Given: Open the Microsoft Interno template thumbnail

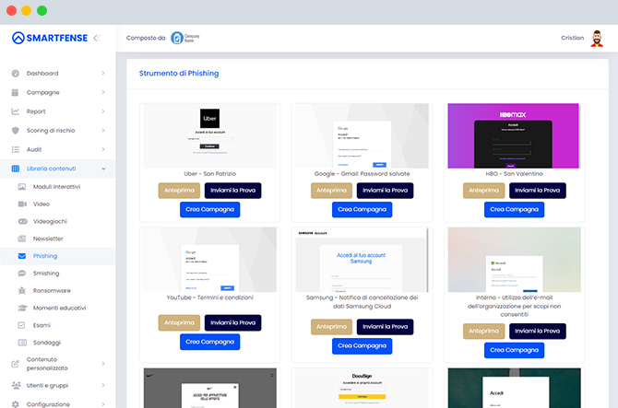Looking at the screenshot, I should point(515,260).
